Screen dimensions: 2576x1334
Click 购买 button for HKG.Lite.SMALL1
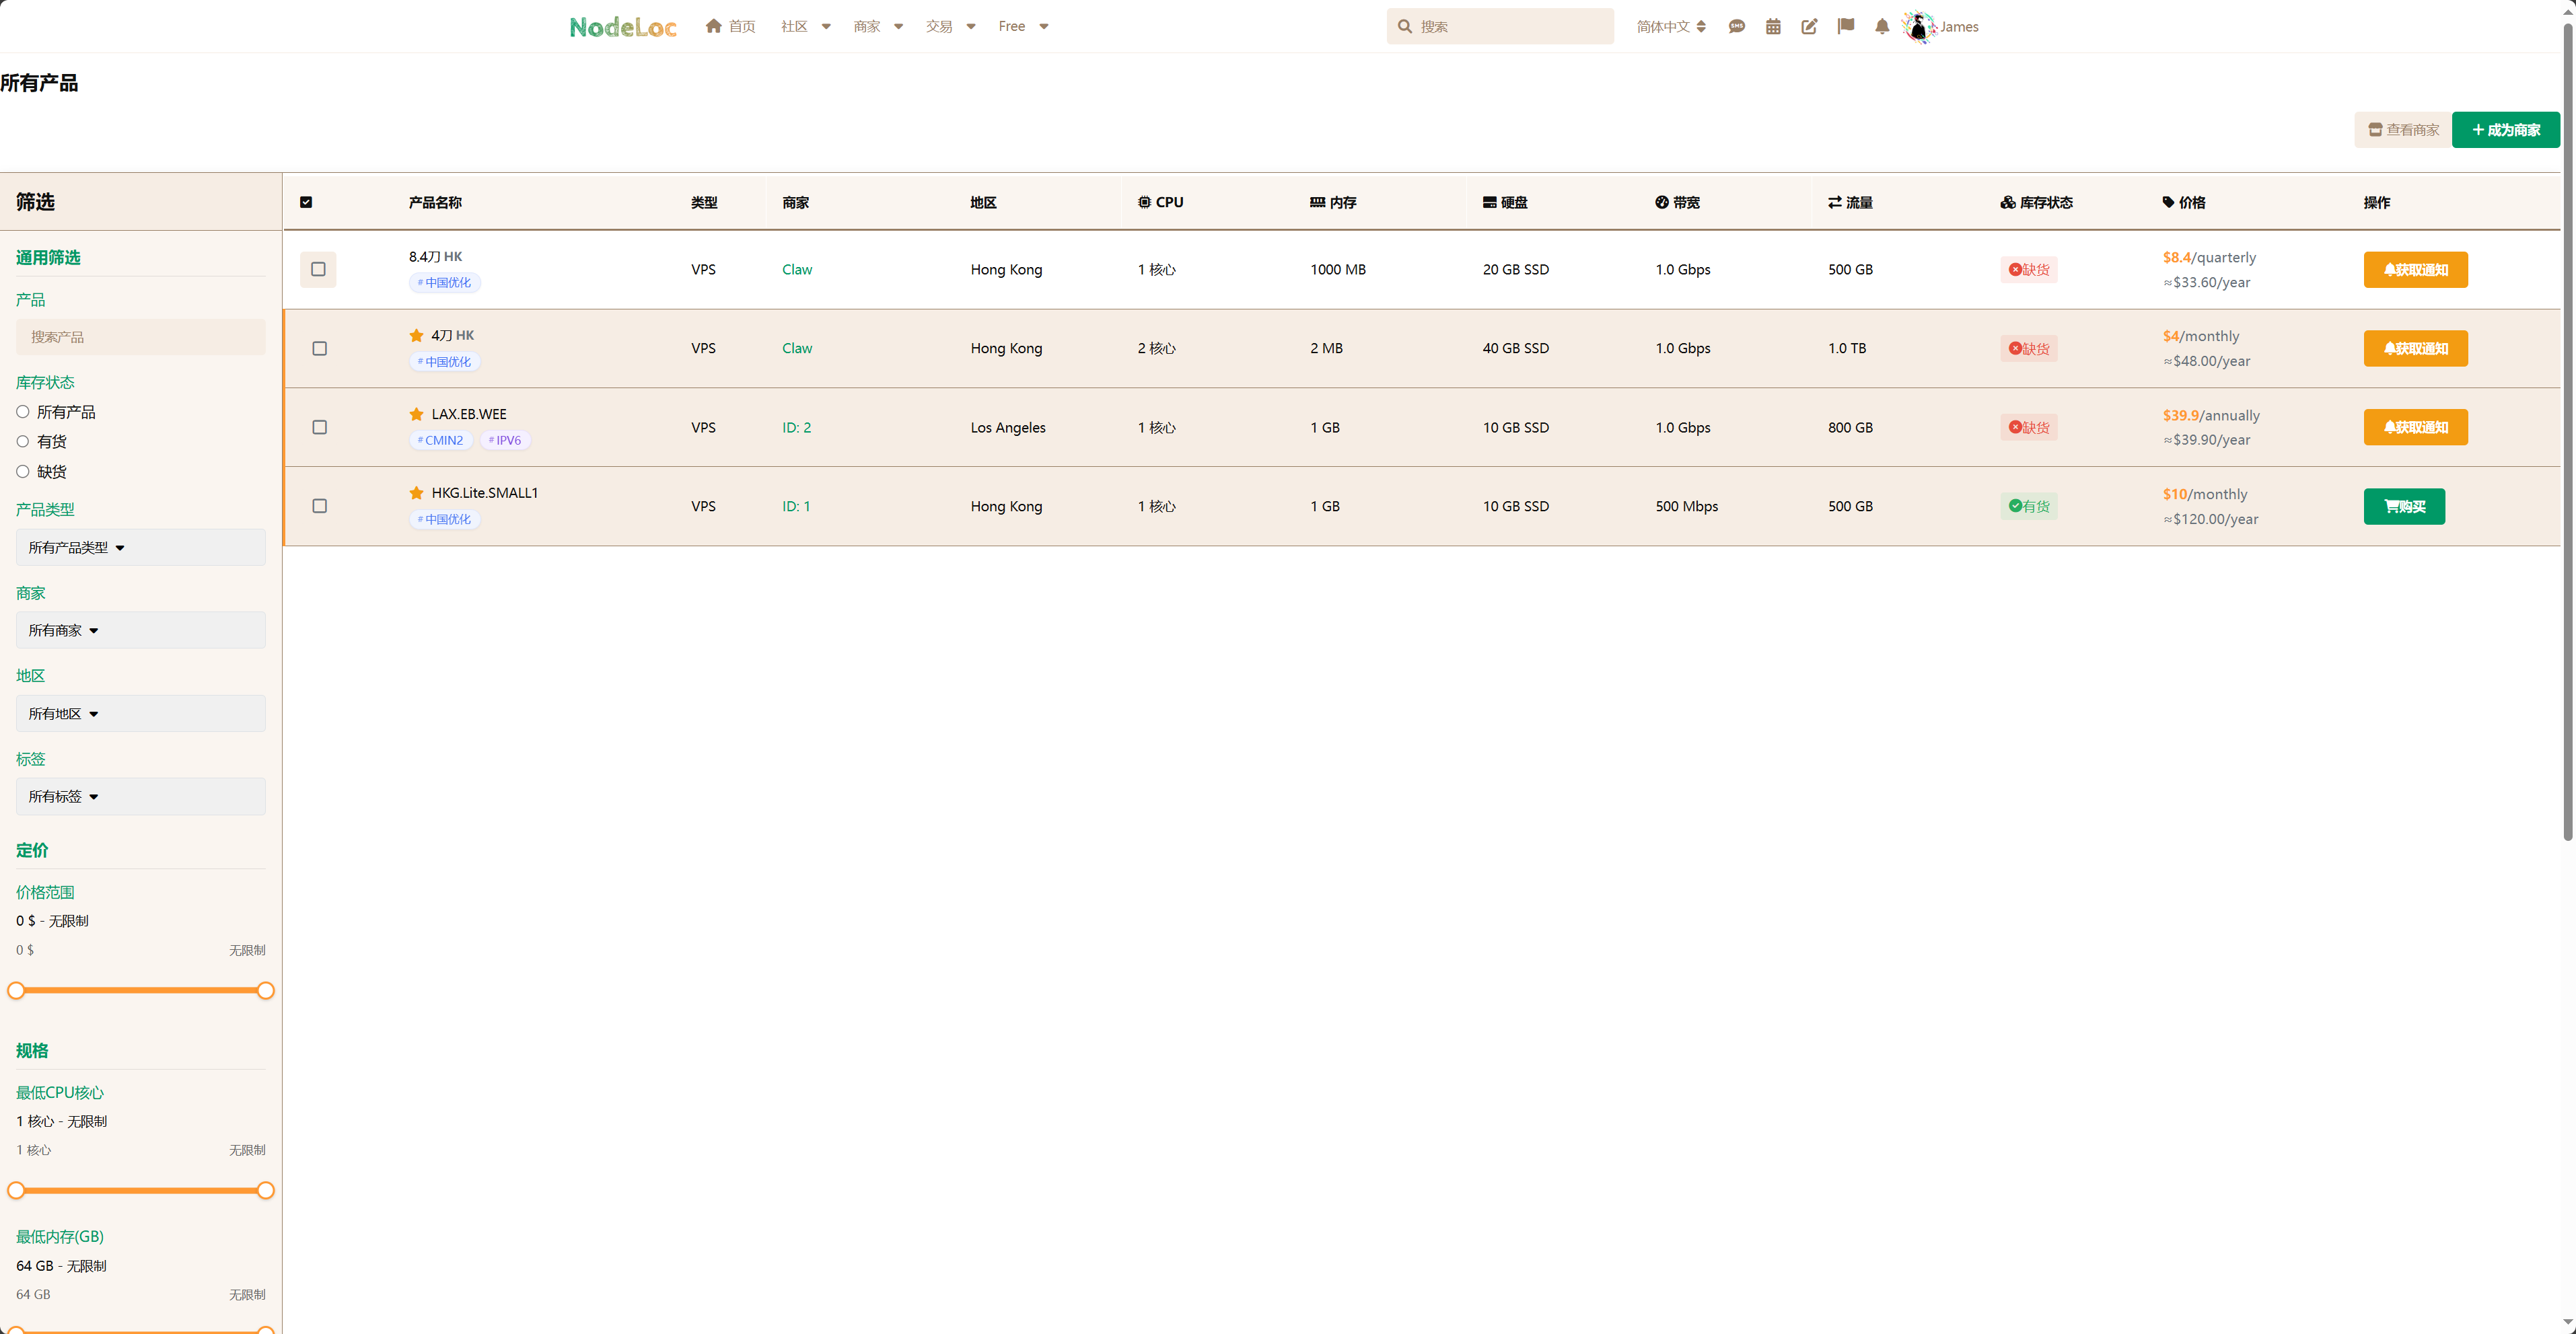click(x=2404, y=506)
